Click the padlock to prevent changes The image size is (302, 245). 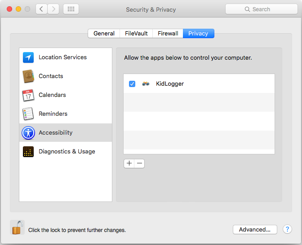(x=18, y=227)
